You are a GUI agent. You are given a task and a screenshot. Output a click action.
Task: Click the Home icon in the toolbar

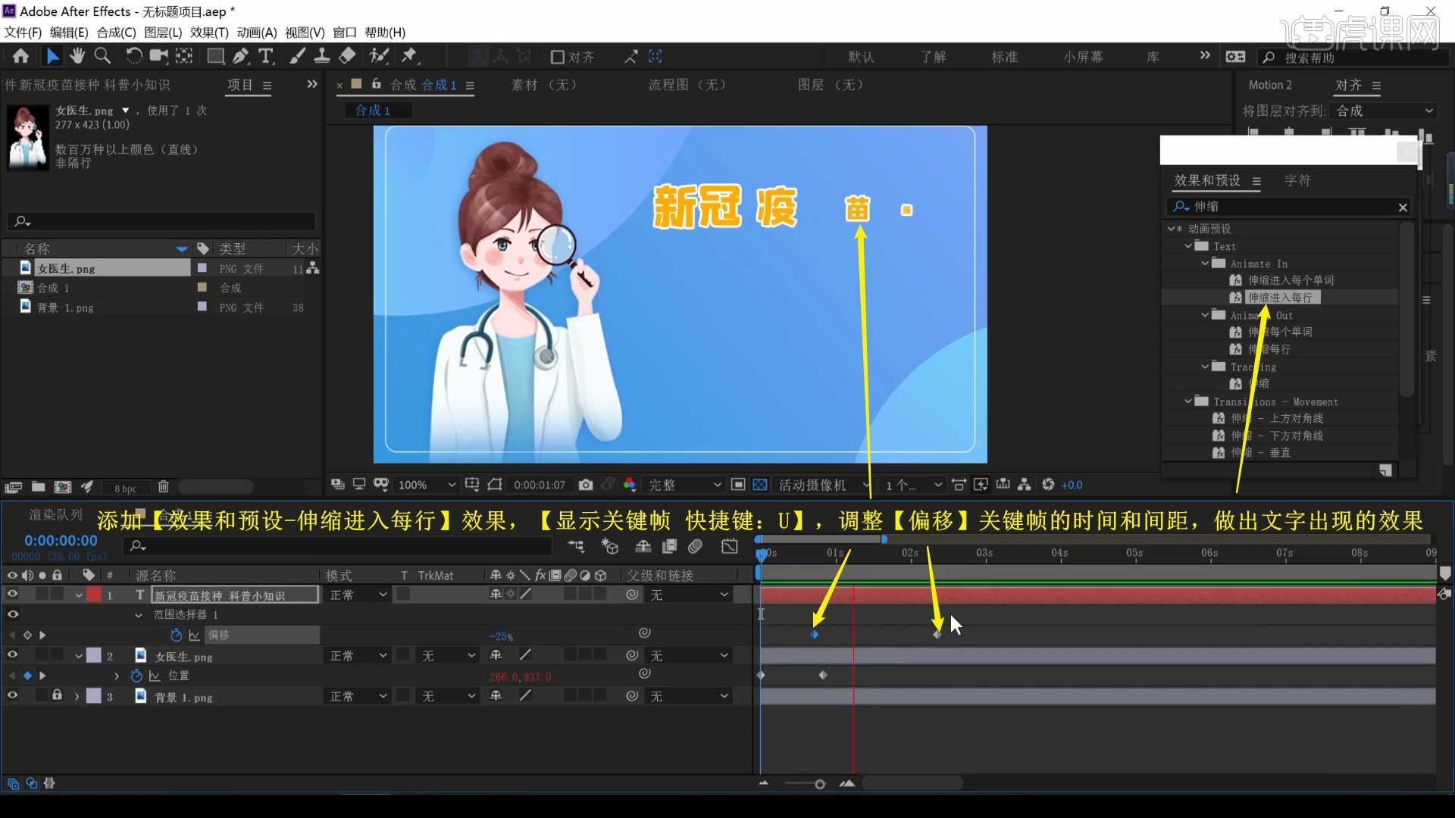pyautogui.click(x=20, y=56)
